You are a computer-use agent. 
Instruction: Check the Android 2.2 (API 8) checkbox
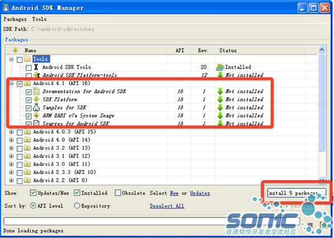tap(20, 180)
